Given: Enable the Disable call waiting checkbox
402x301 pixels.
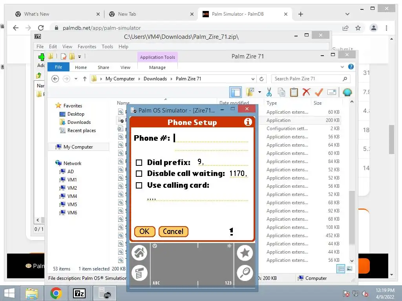Looking at the screenshot, I should pos(139,174).
